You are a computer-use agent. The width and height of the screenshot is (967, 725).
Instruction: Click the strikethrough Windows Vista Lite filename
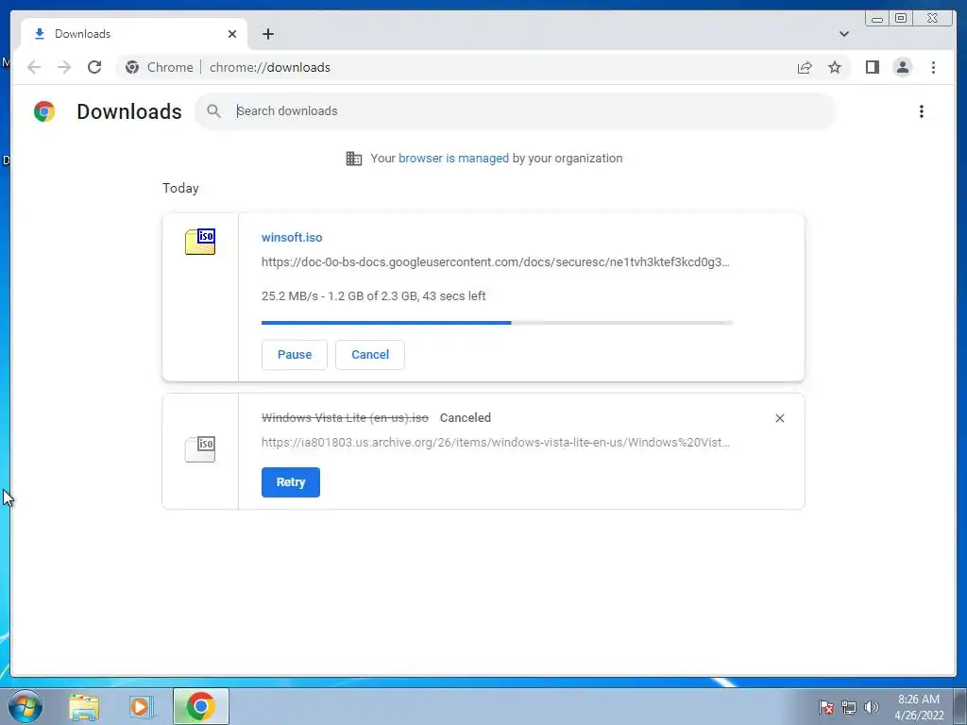[x=345, y=418]
